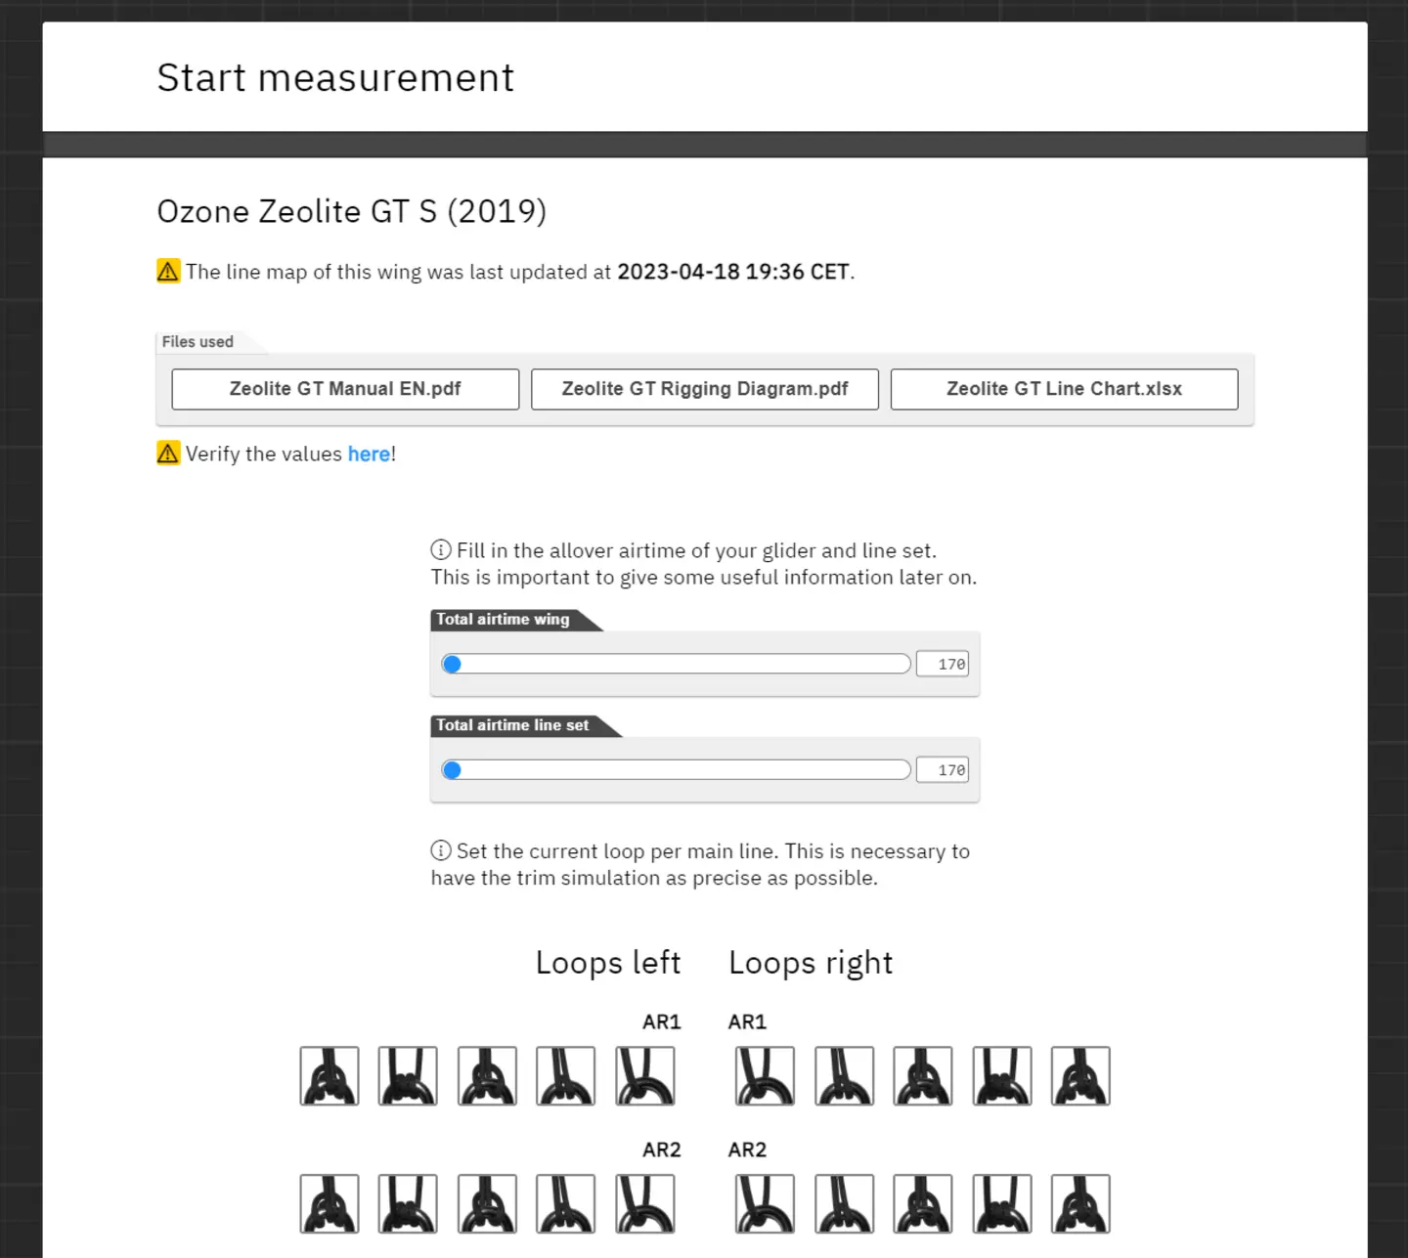Open Zeolite GT Manual EN.pdf
Screen dimensions: 1408x1258
point(344,388)
